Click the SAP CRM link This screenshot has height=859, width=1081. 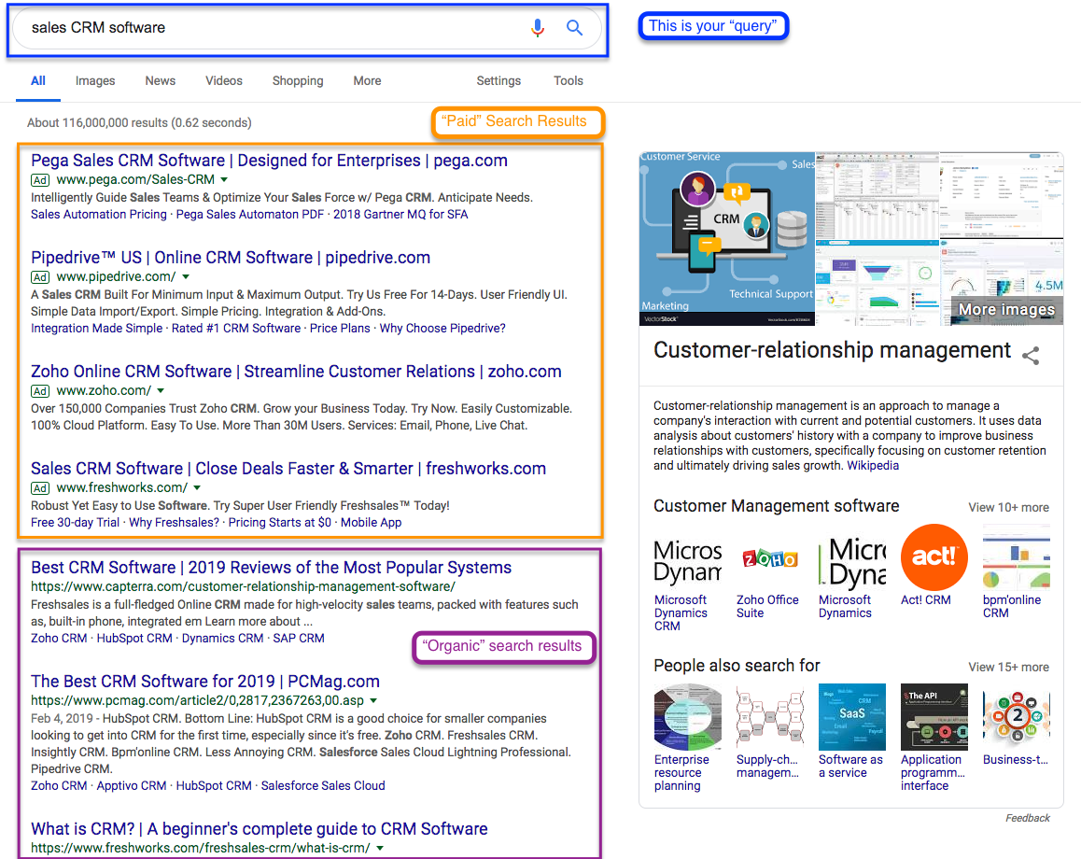click(299, 639)
